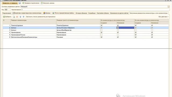Image resolution: width=172 pixels, height=97 pixels.
Task: Click Заполнить список реквизитов для перезаписи
Action: coord(41,17)
